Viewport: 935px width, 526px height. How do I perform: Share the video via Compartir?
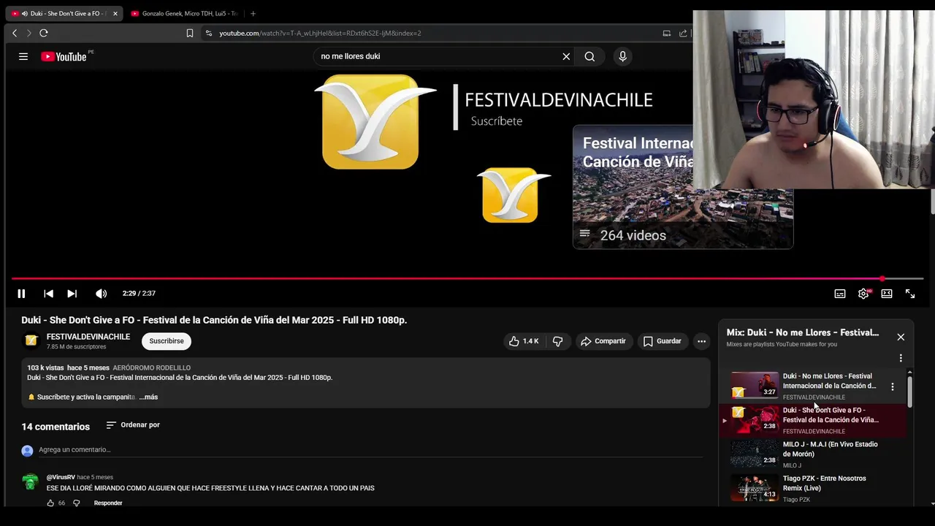pos(603,341)
